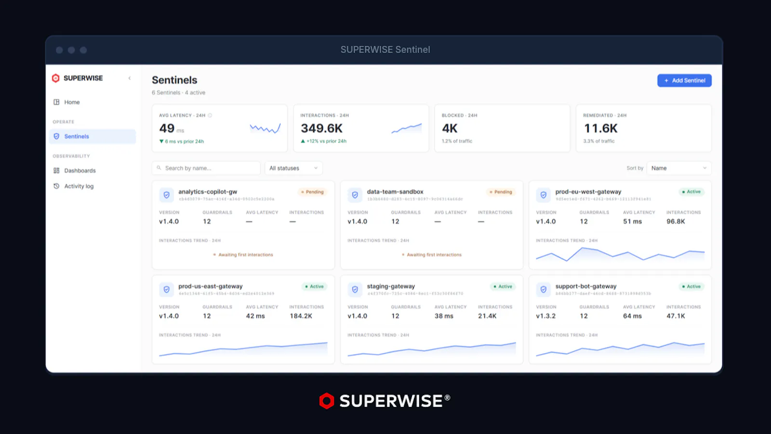Image resolution: width=771 pixels, height=434 pixels.
Task: Click the Active badge on prod-eu-west-gateway
Action: pyautogui.click(x=691, y=192)
